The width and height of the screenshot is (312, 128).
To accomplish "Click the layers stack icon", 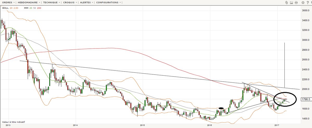I will (286, 3).
